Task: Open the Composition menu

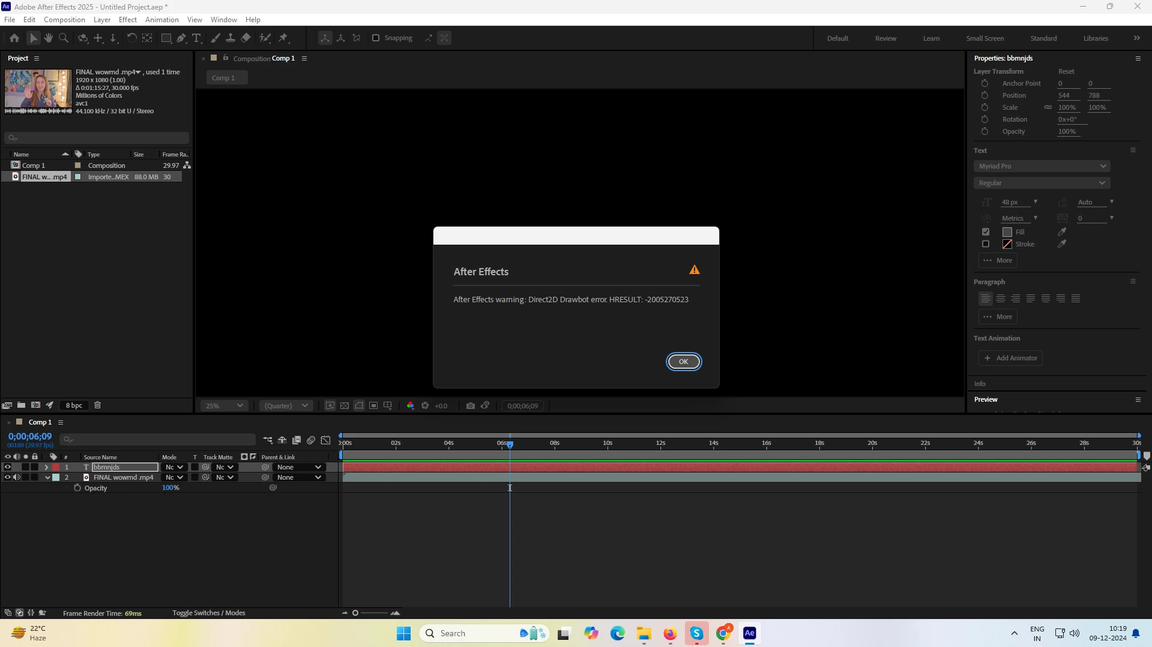Action: click(x=64, y=20)
